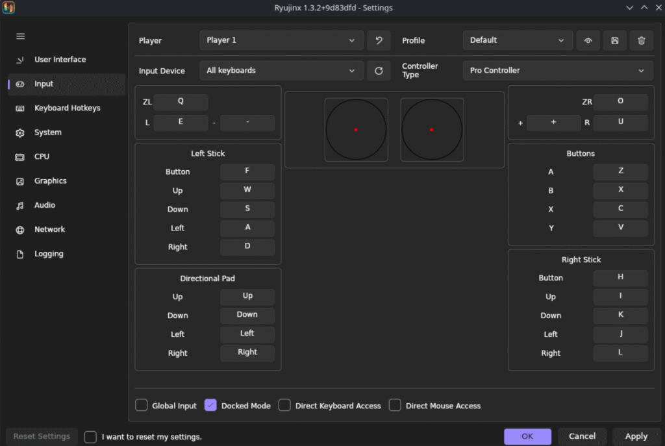The image size is (665, 446).
Task: Rebind the X button key C
Action: (620, 209)
